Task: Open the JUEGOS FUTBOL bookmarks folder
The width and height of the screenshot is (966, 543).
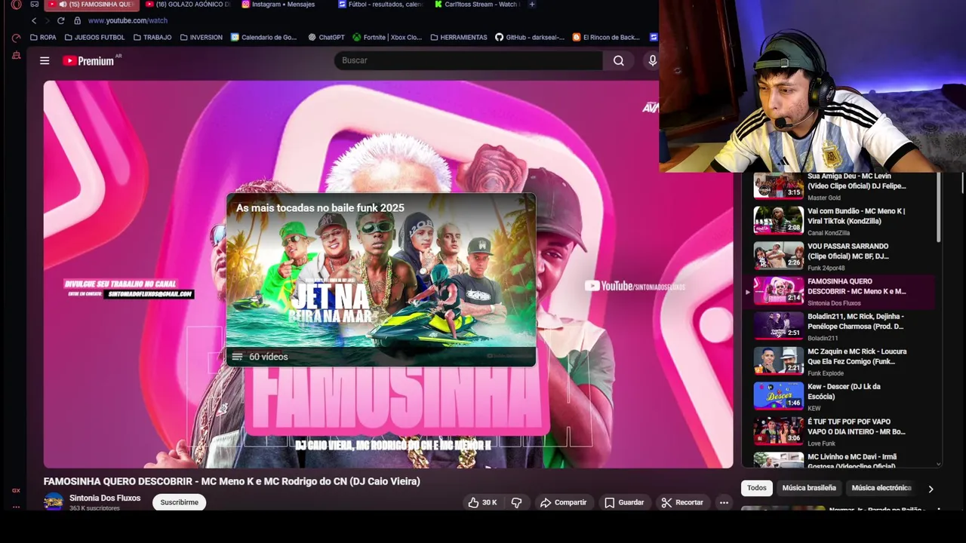Action: [94, 37]
